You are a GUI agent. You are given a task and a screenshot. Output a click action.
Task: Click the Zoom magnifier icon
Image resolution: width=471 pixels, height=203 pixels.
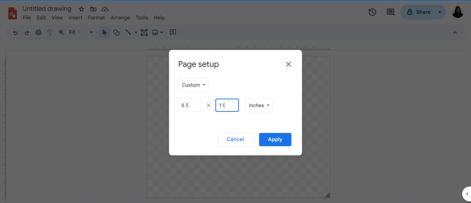(61, 32)
